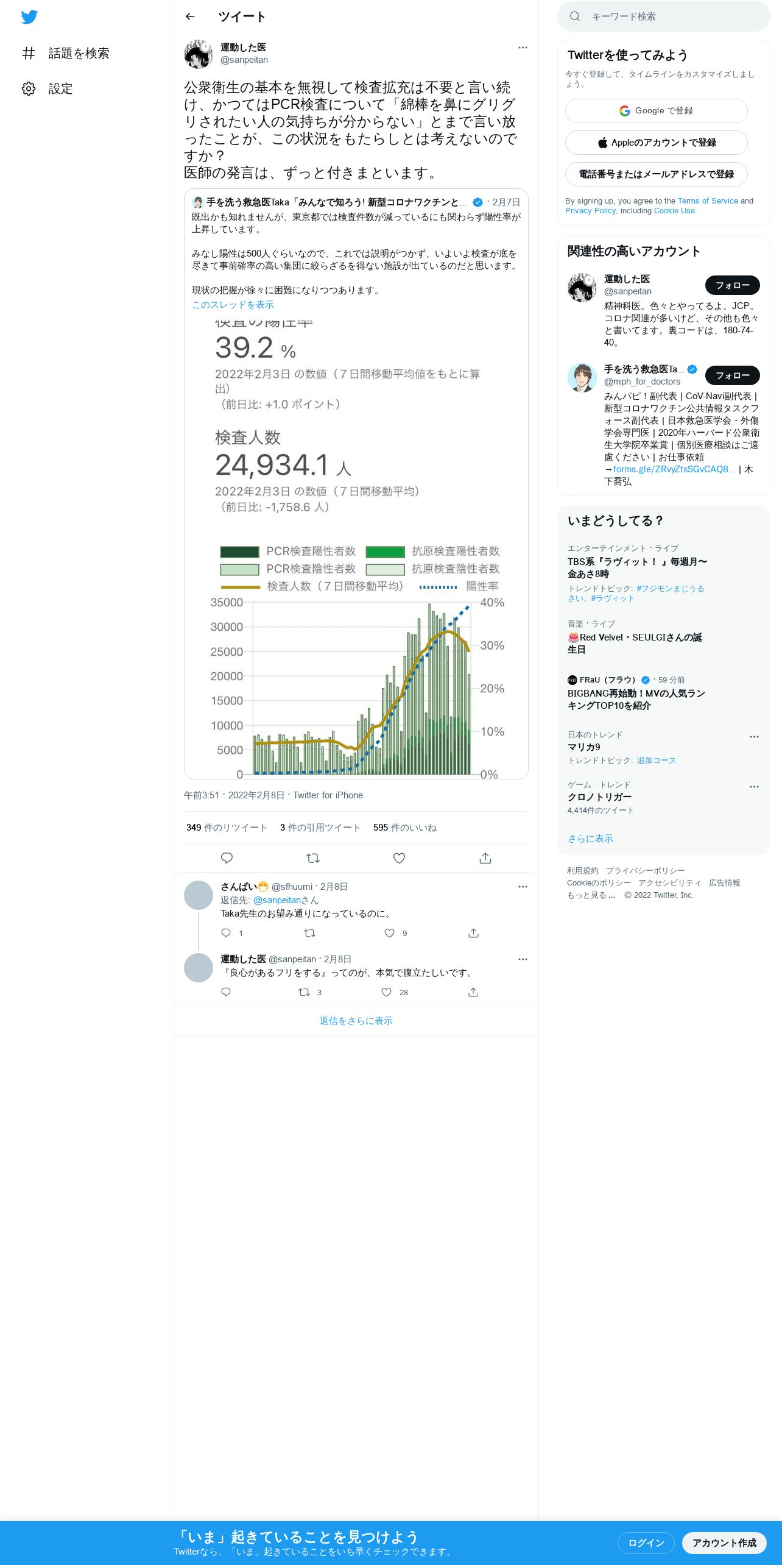Click the search magnifier icon
This screenshot has height=1565, width=782.
[x=575, y=16]
